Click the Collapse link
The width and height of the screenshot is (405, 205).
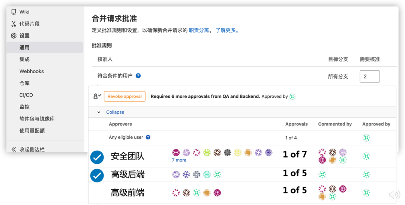(x=115, y=112)
